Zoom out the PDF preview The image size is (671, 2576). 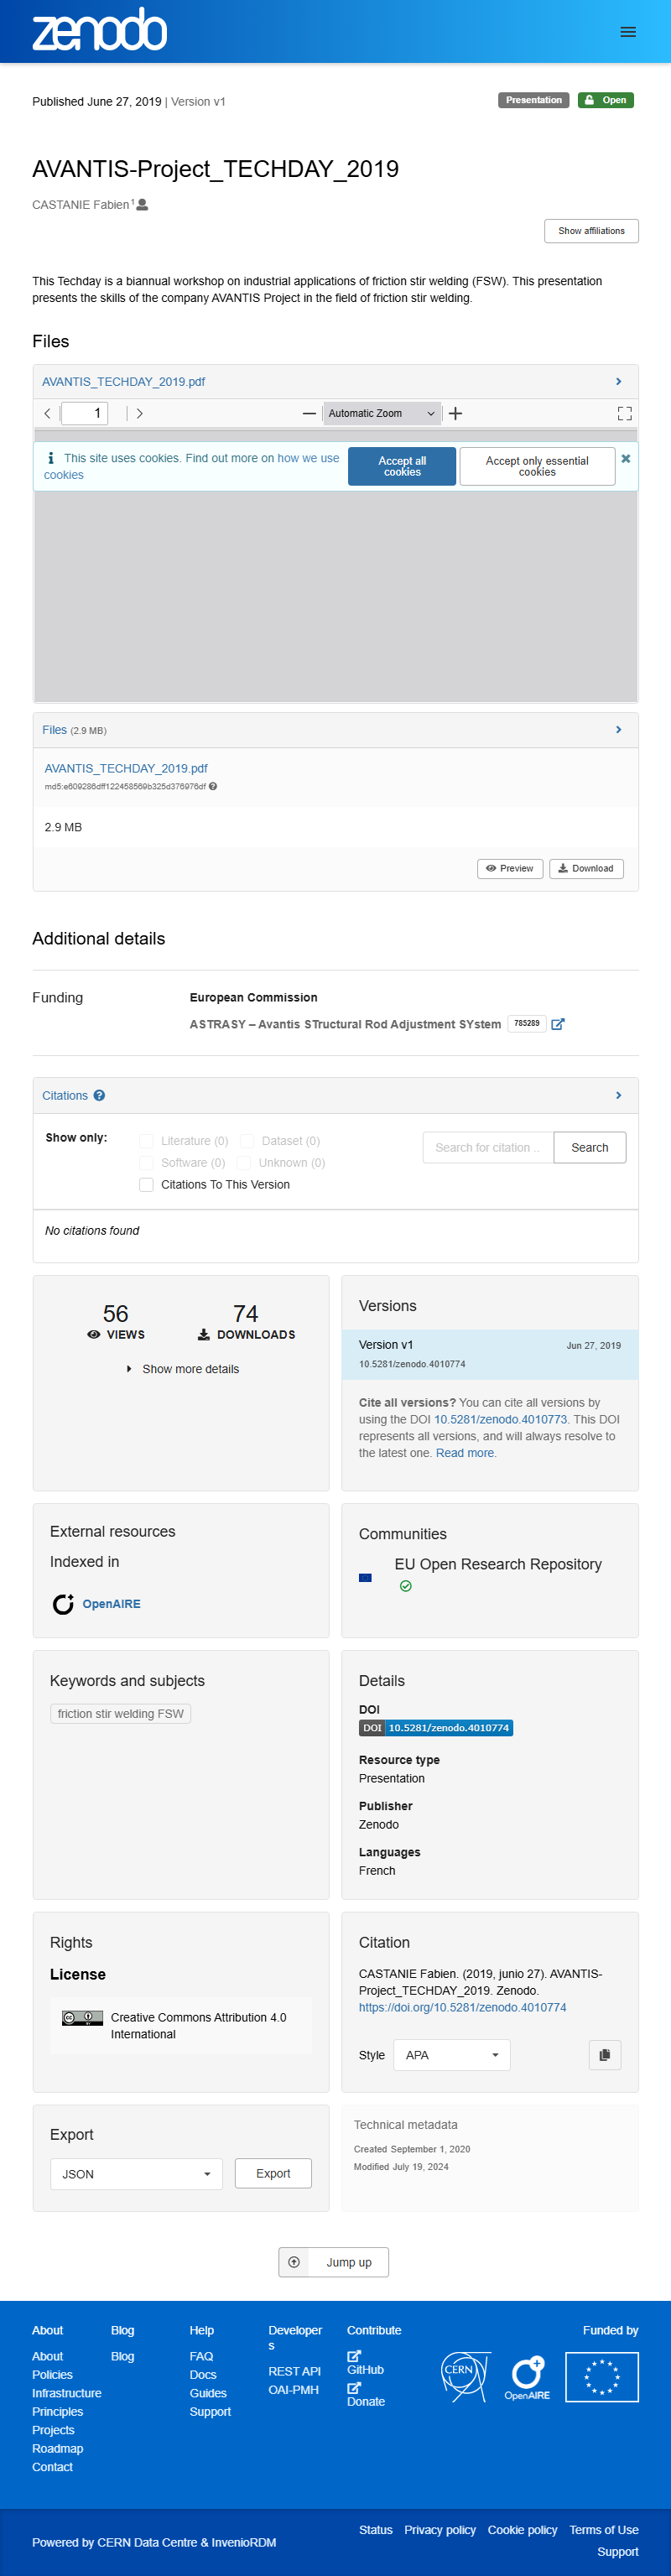pos(309,413)
